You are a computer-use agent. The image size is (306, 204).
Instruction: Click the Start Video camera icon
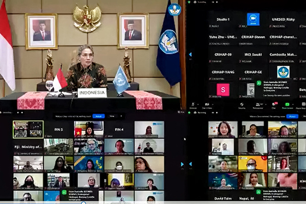207,105
